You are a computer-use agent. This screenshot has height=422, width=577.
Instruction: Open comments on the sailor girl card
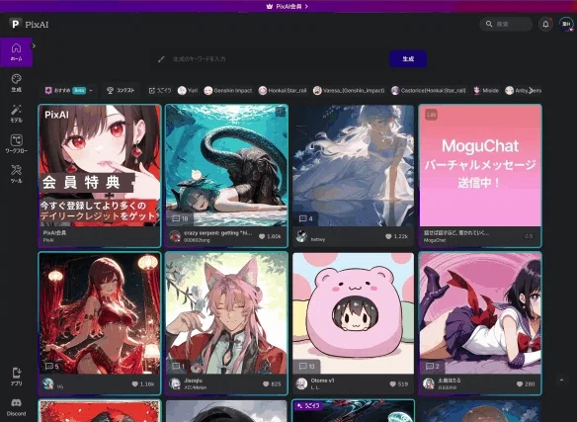(x=433, y=366)
